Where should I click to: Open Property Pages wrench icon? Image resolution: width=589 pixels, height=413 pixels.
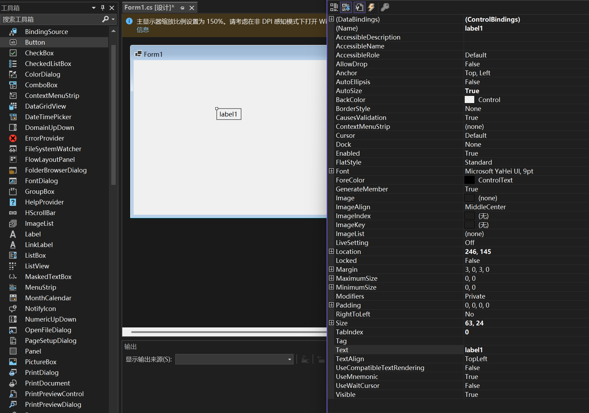pyautogui.click(x=385, y=7)
